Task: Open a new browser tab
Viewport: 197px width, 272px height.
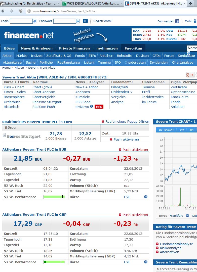Action: tap(190, 4)
